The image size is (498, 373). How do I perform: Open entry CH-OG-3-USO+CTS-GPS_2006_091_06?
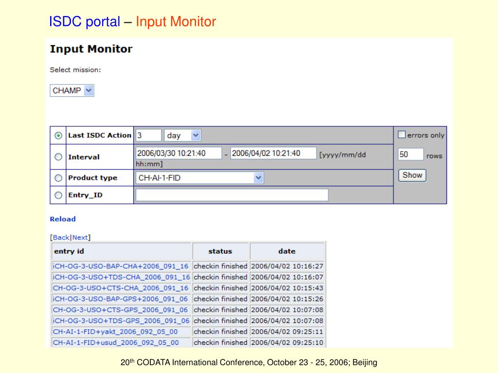121,310
